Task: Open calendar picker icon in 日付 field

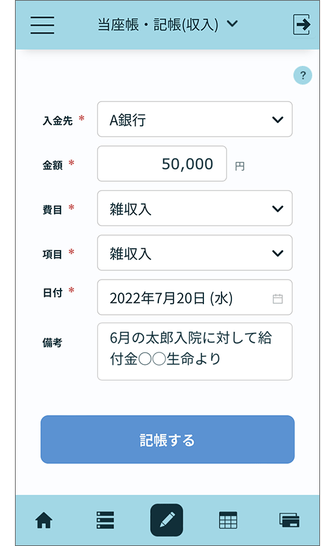Action: click(278, 298)
